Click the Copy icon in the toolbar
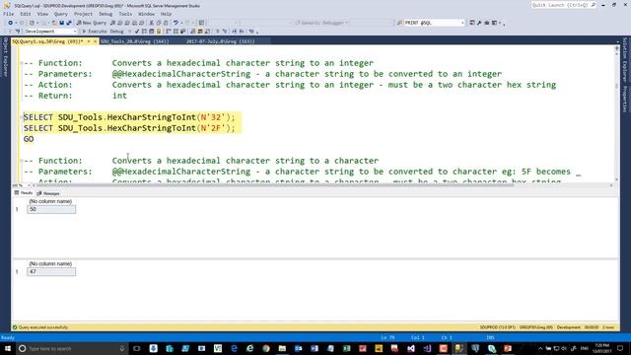Screen dimensions: 631x355 tap(159, 23)
